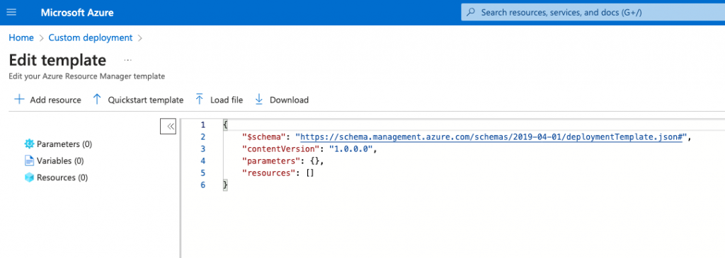The height and width of the screenshot is (258, 725).
Task: Click the Variables document icon
Action: [x=29, y=160]
